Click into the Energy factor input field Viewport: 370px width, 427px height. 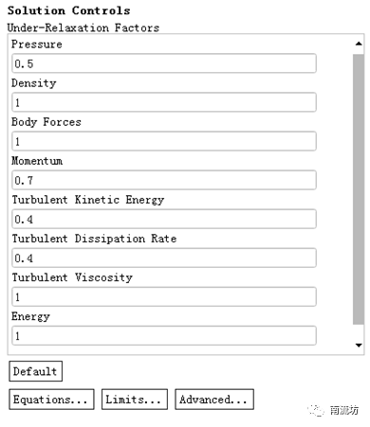(x=164, y=335)
